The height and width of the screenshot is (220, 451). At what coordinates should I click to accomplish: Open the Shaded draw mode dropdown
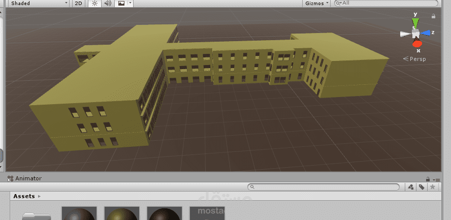tap(39, 3)
